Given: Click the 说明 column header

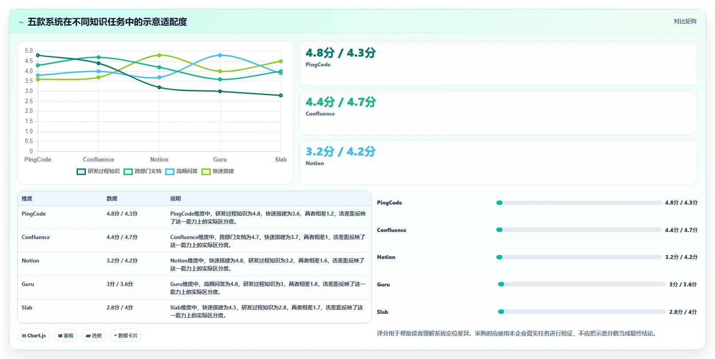Looking at the screenshot, I should pos(176,199).
